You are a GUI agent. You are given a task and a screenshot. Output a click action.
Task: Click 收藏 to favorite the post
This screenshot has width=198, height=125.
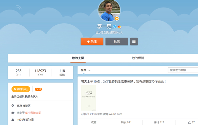94,122
